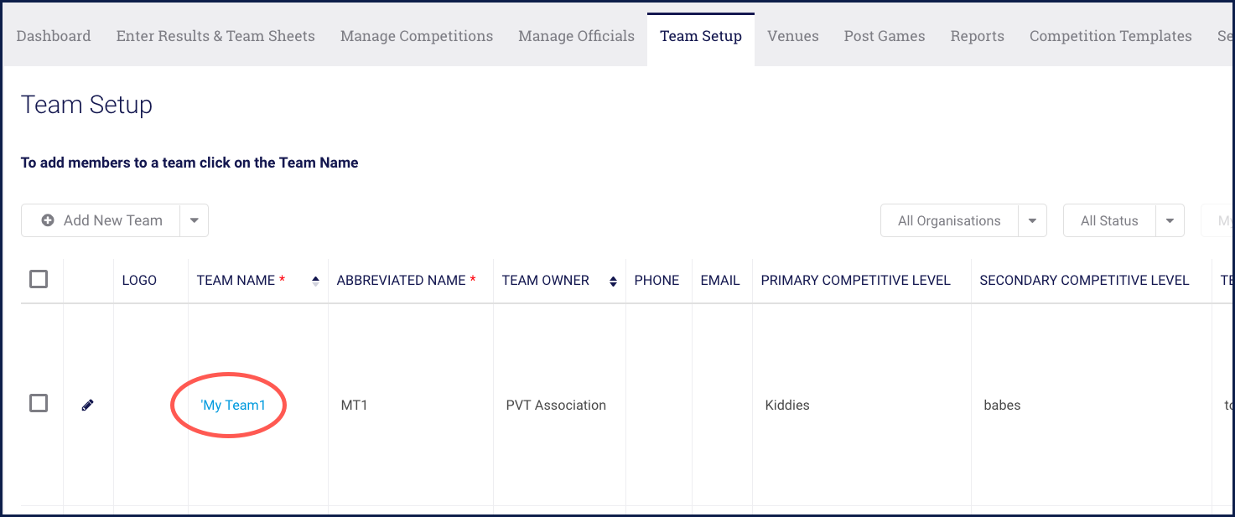Screen dimensions: 1235x517
Task: Tick the select-all checkbox in table header
Action: point(39,279)
